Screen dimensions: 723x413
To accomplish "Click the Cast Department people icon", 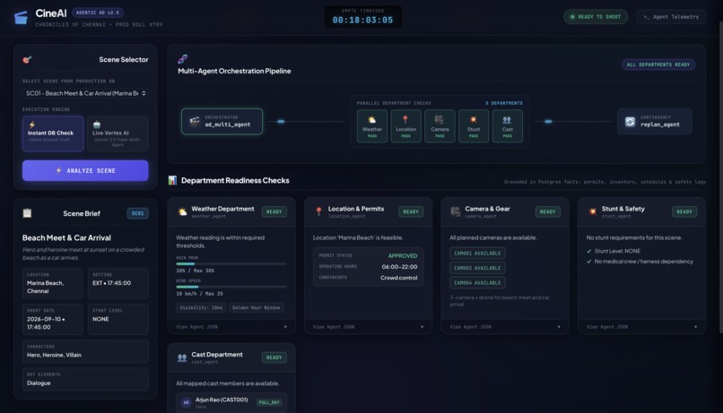I will (x=182, y=357).
